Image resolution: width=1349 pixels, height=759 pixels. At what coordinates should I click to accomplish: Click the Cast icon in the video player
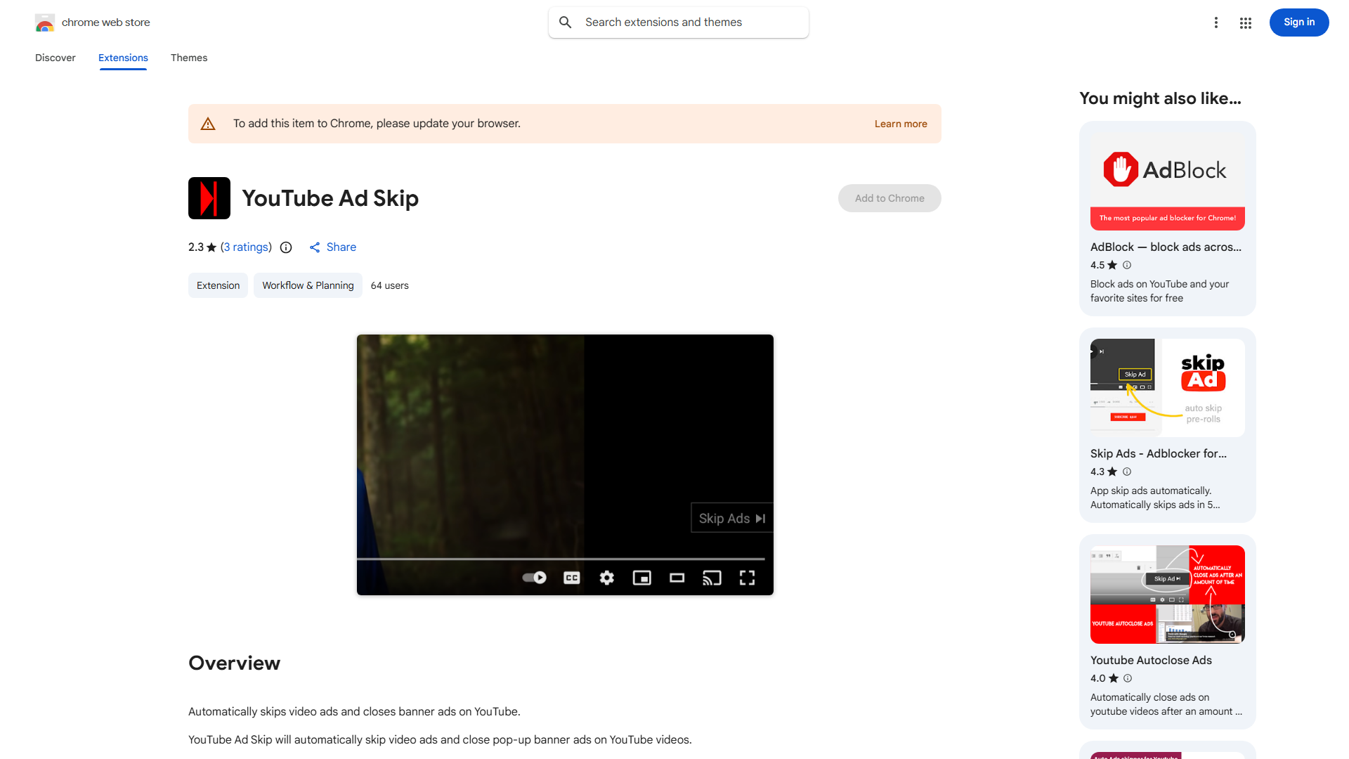pos(712,577)
